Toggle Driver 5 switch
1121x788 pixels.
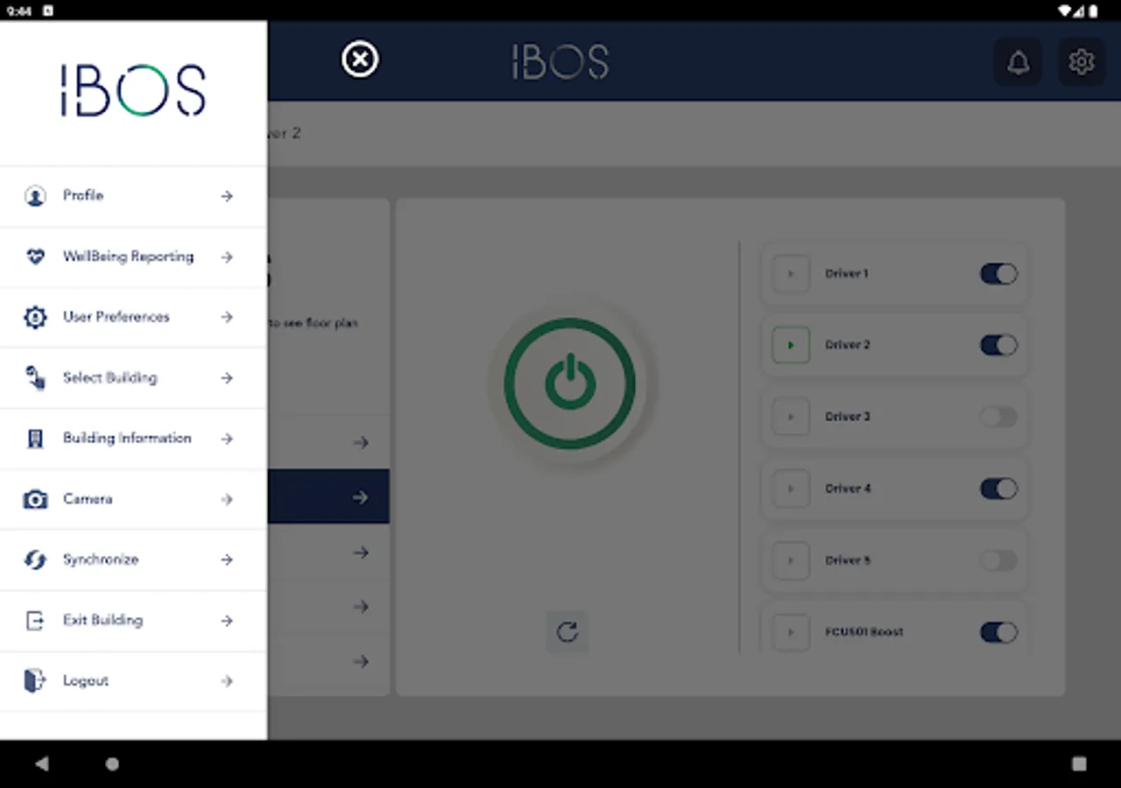click(998, 560)
